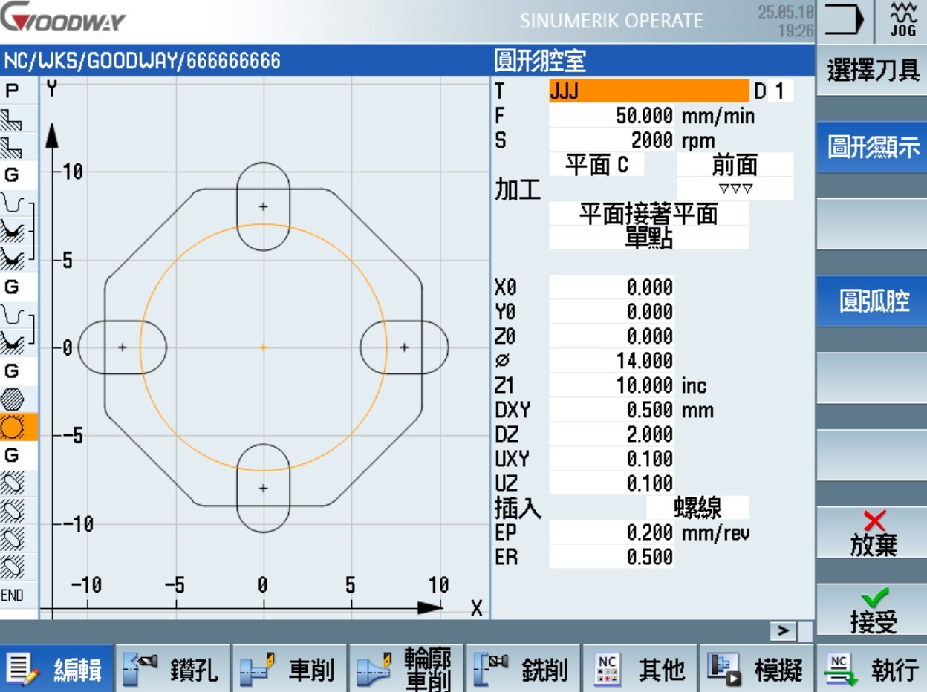Toggle the rpm spindle unit
Viewport: 927px width, 692px height.
coord(698,140)
